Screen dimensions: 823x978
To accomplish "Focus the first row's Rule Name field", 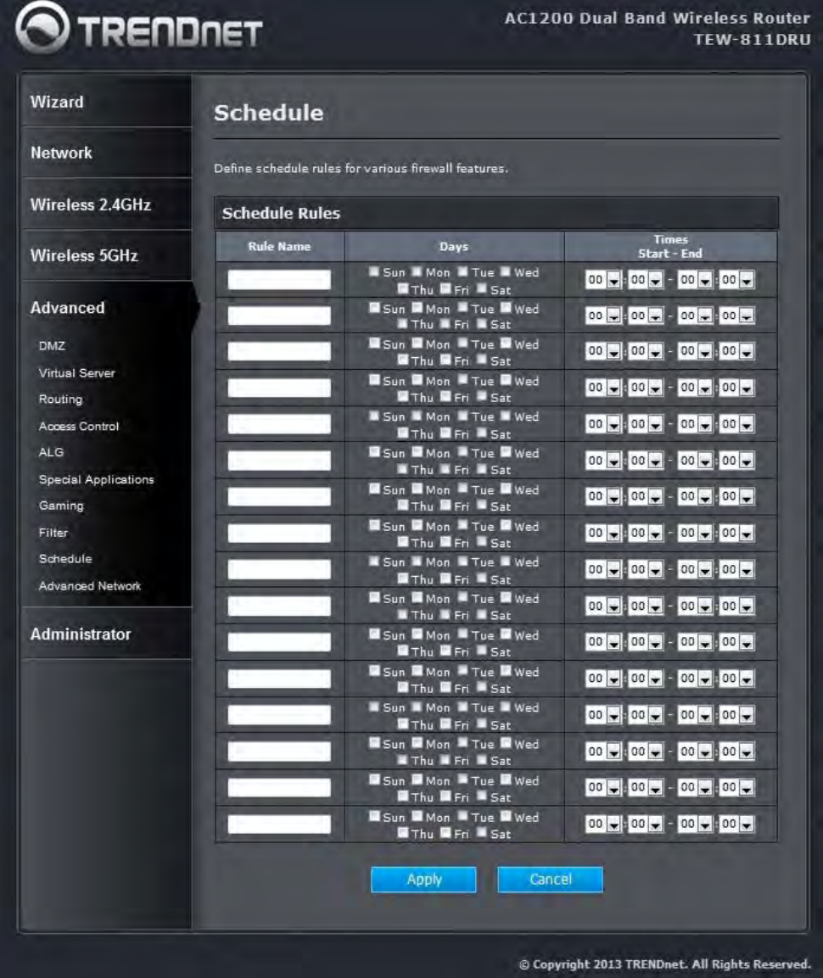I will (x=279, y=279).
